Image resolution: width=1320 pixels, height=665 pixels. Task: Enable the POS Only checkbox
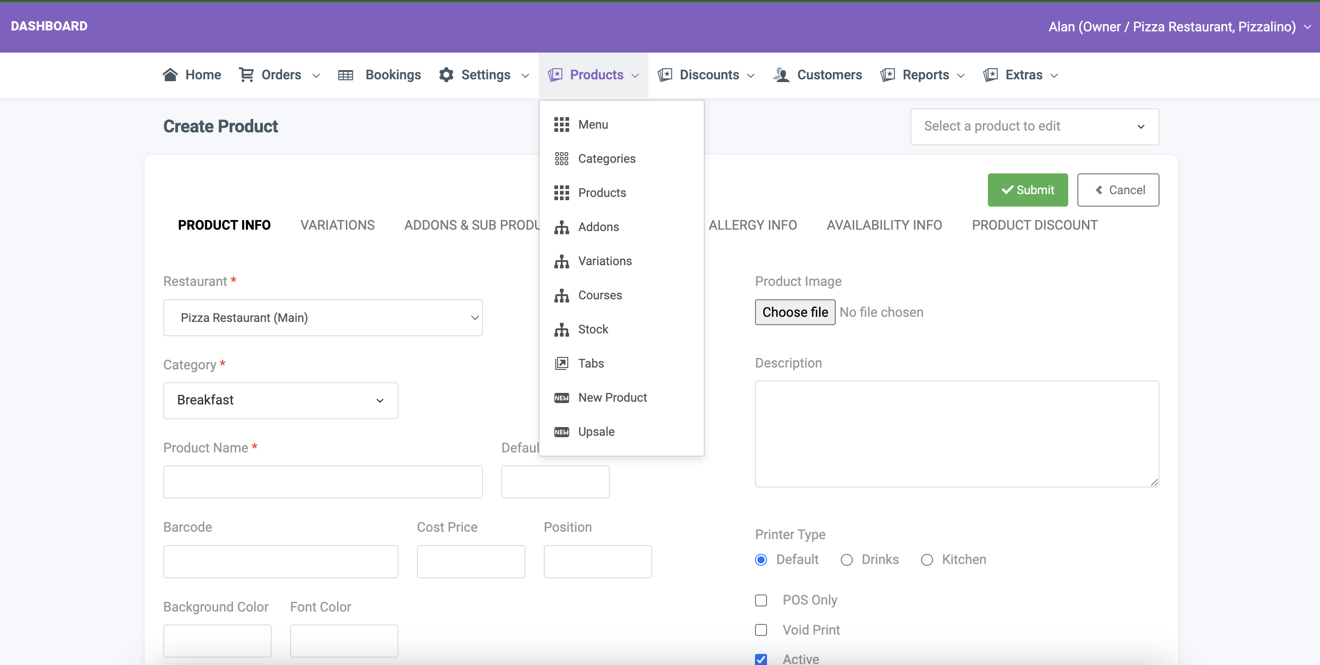tap(761, 600)
